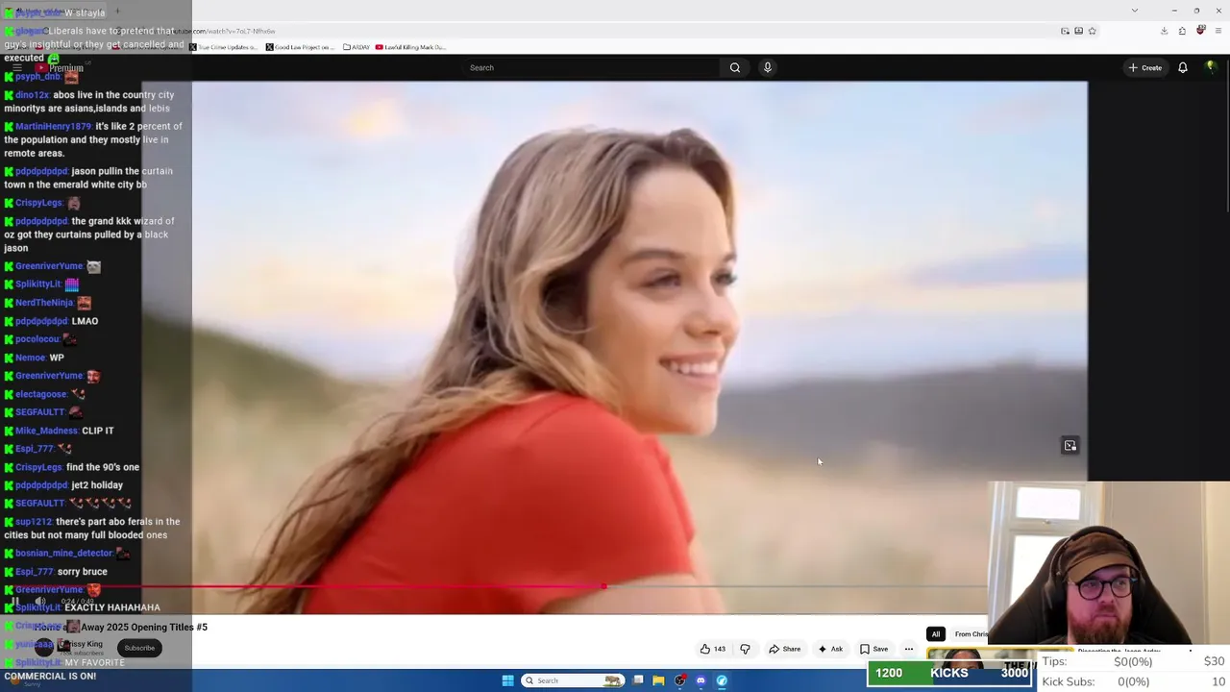Click the Create button
1230x692 pixels.
1145,67
